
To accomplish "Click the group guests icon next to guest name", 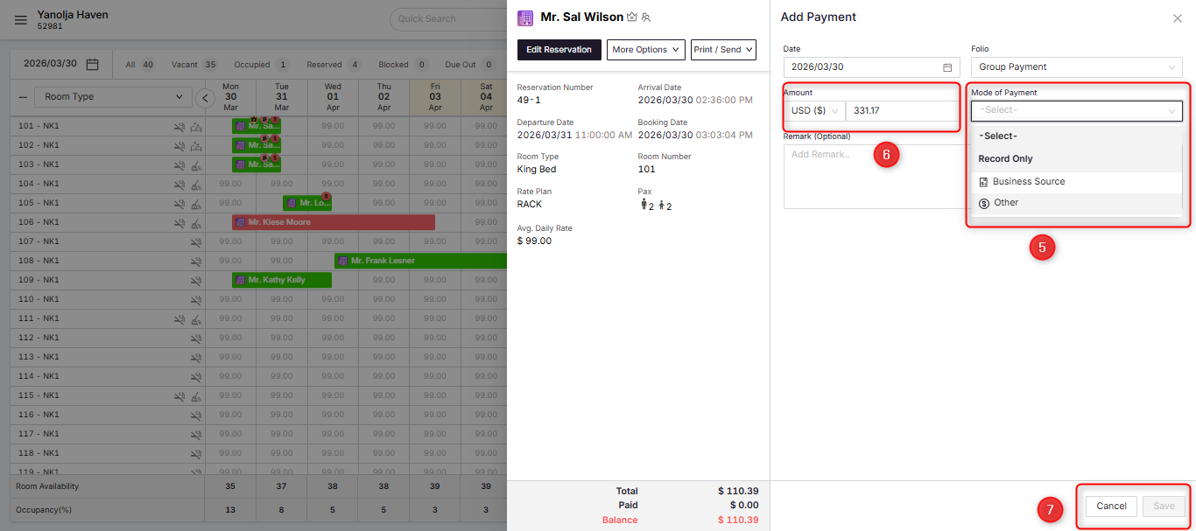I will [x=646, y=17].
